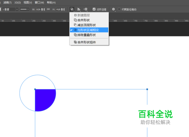Select 与形状区域相交 menu entry
Viewport: 189px width, 137px height.
click(89, 30)
